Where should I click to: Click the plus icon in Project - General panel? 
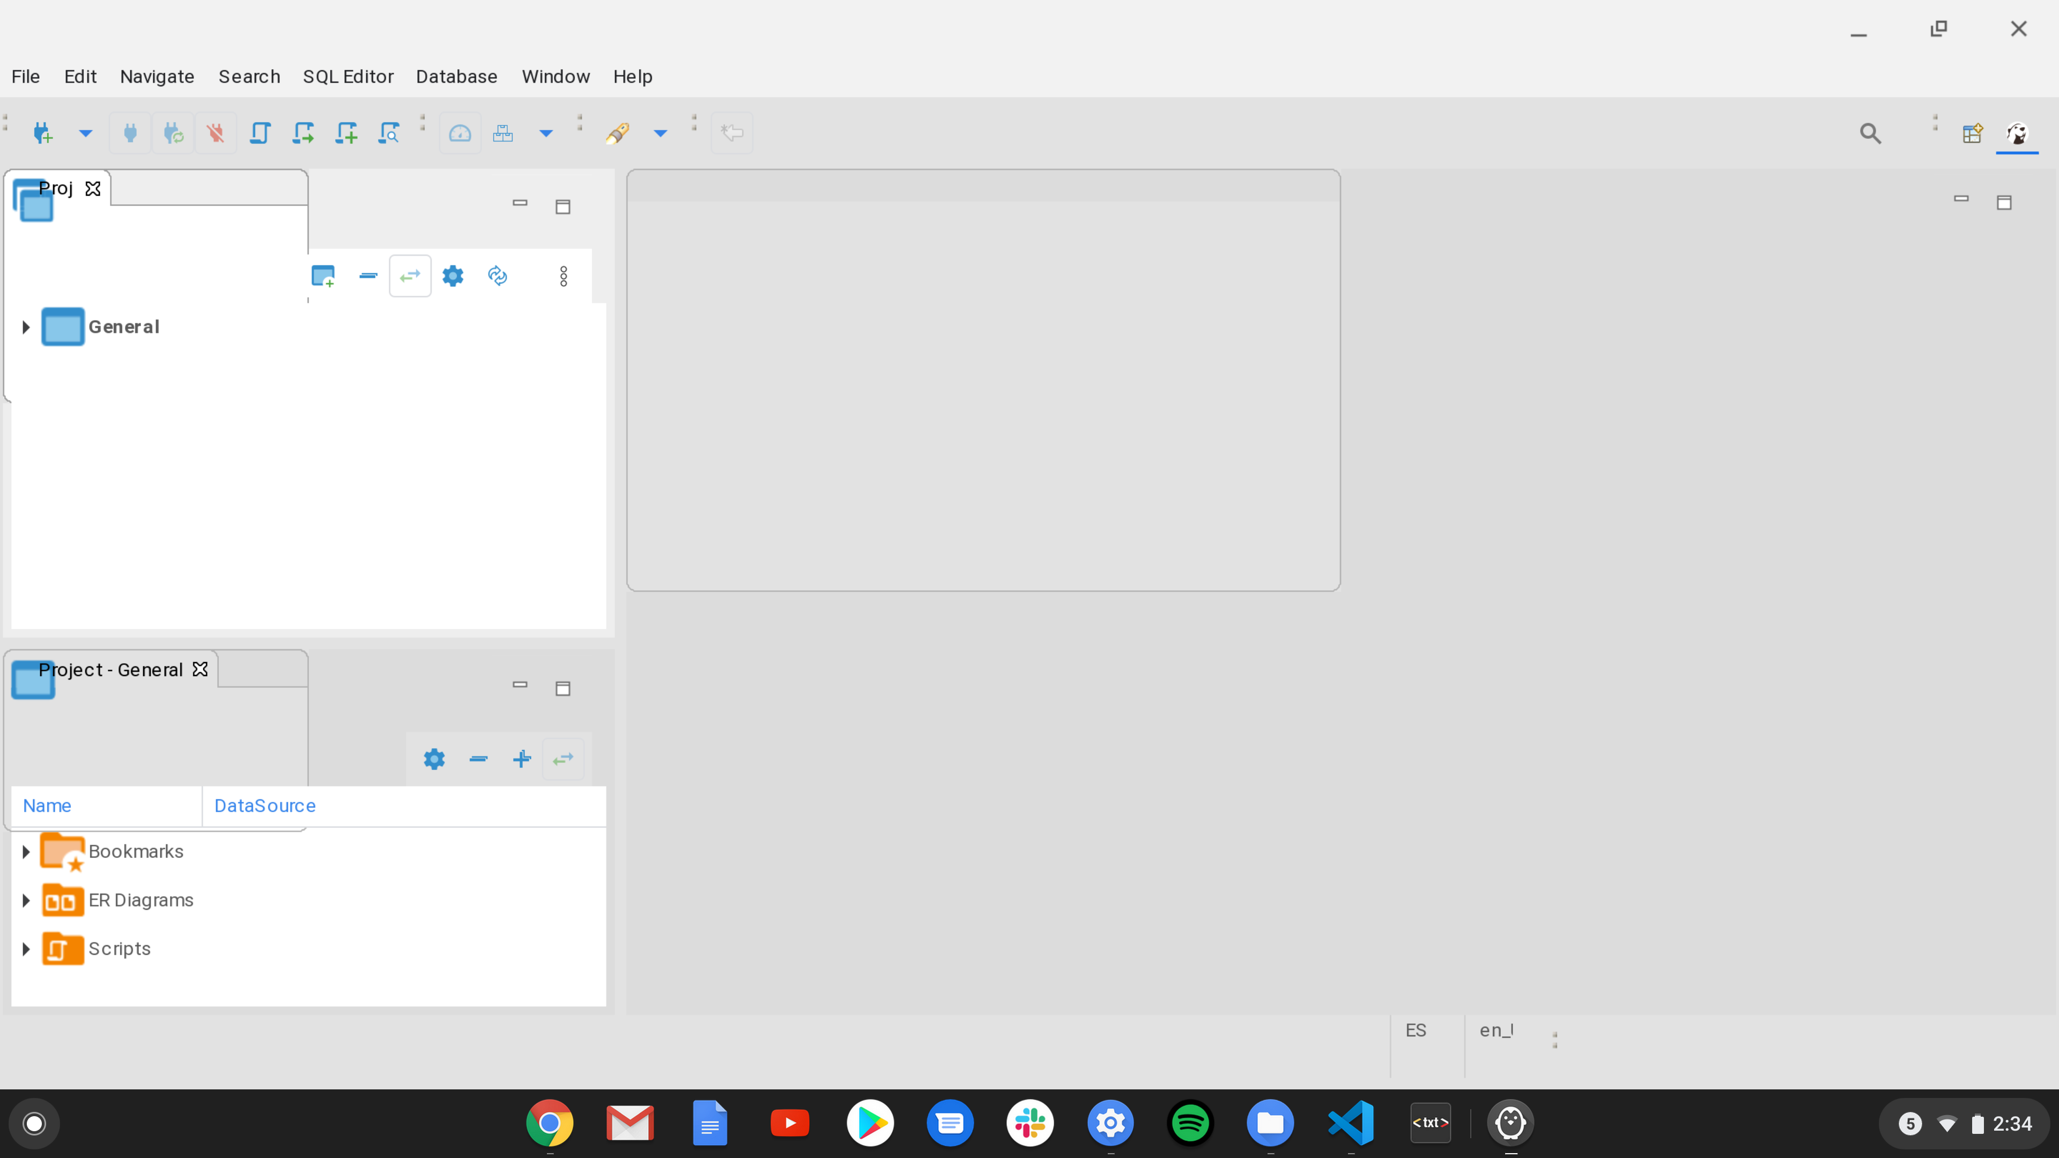[521, 759]
